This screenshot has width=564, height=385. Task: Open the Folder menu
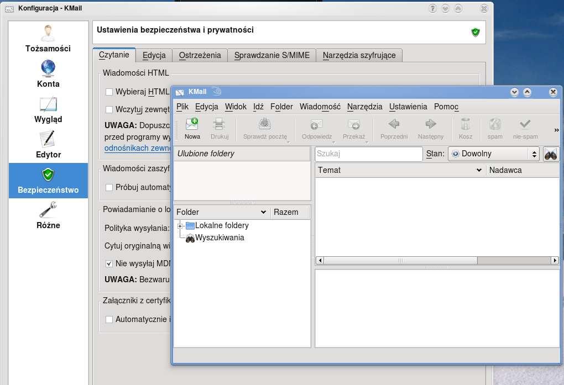281,107
